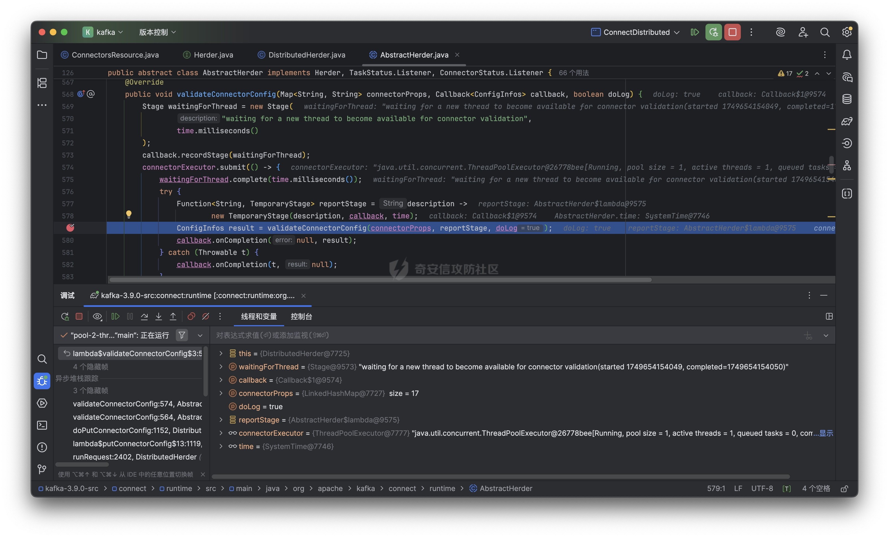Viewport: 889px width, 538px height.
Task: Switch to DistributedHerder.java tab
Action: click(302, 55)
